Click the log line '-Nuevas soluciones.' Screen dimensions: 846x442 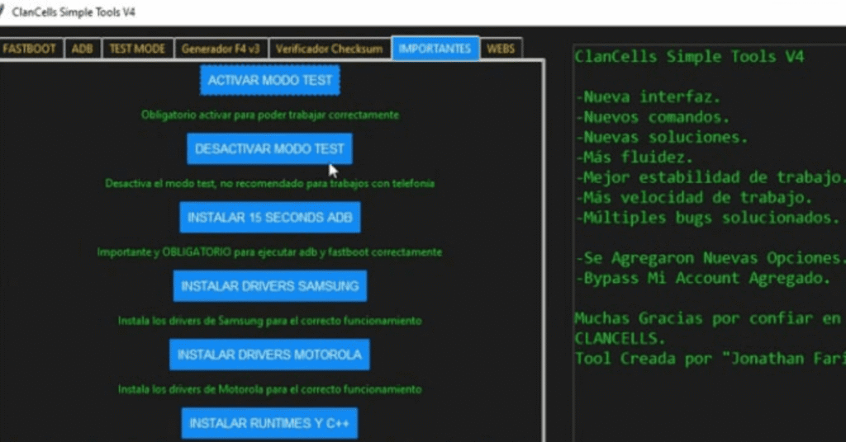coord(662,137)
